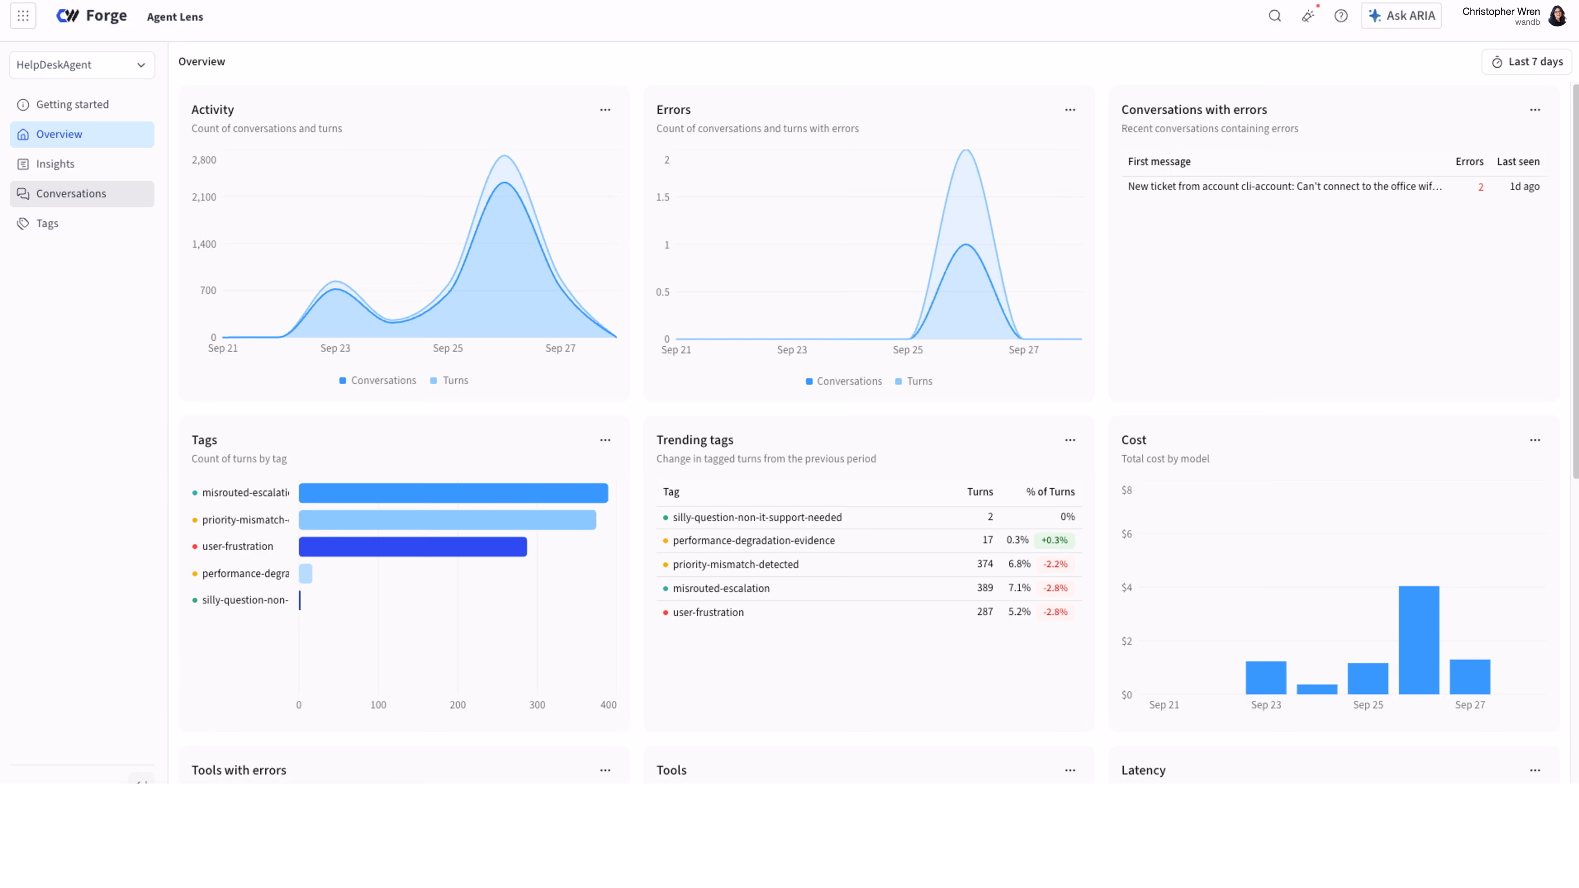The height and width of the screenshot is (888, 1579).
Task: Click the Agent Lens header label
Action: click(x=175, y=17)
